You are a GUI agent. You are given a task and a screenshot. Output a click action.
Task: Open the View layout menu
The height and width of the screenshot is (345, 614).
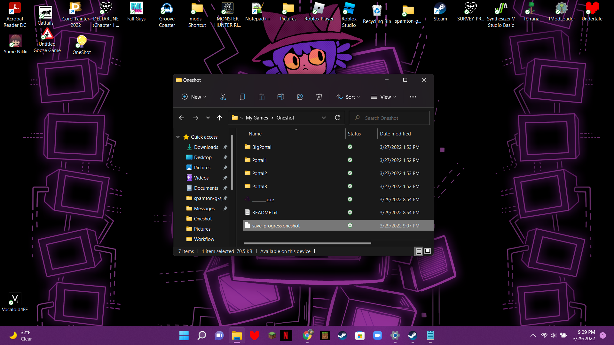coord(383,97)
